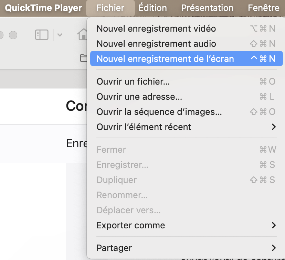285x260 pixels.
Task: Select Ouvrir une adresse…
Action: click(x=139, y=97)
